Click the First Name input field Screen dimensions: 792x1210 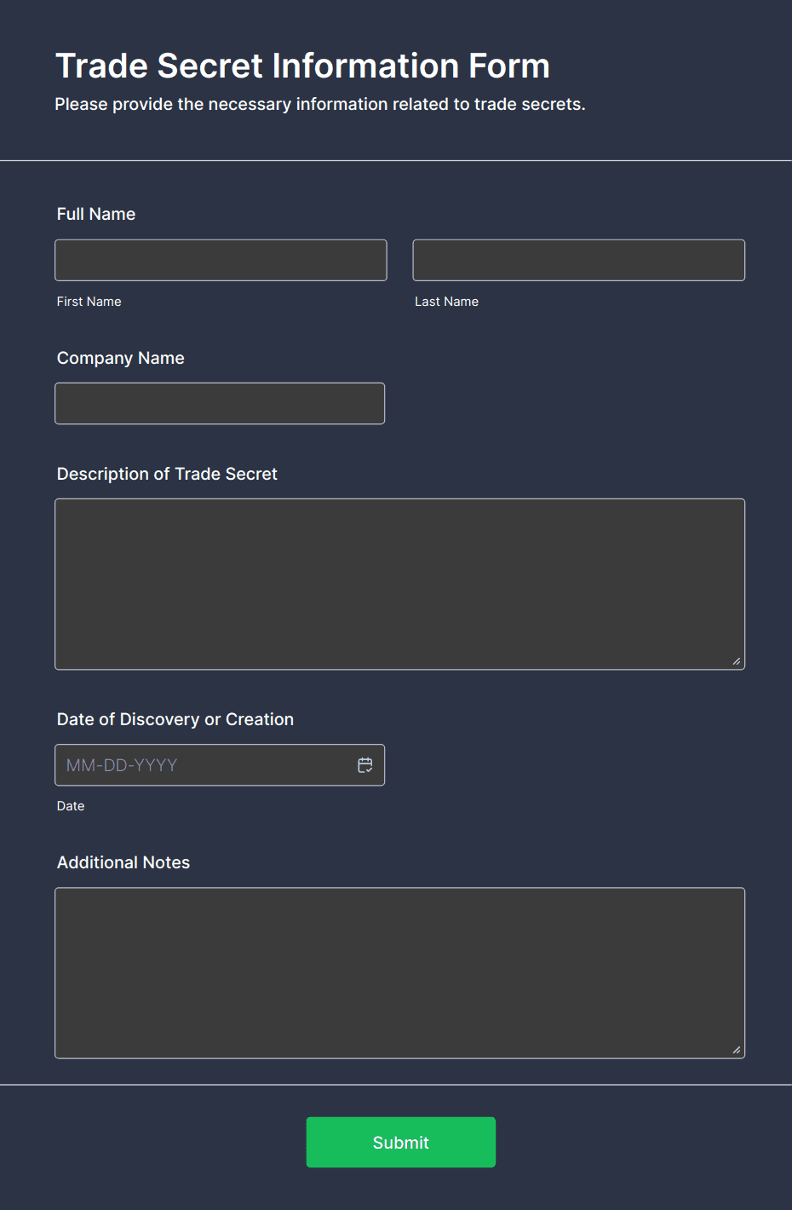coord(221,260)
